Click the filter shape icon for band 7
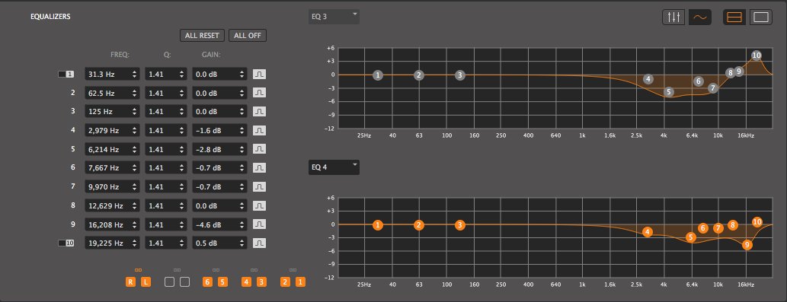This screenshot has height=302, width=787. click(259, 187)
